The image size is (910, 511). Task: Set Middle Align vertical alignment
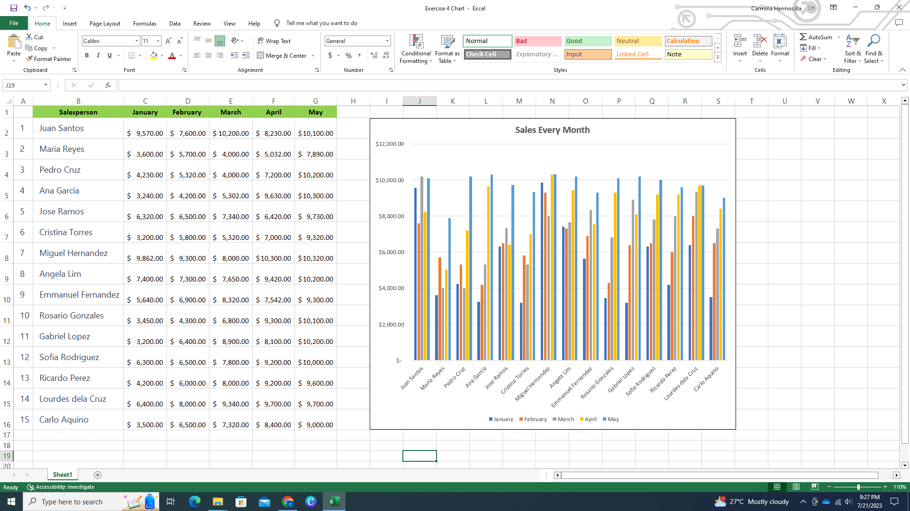(x=209, y=41)
